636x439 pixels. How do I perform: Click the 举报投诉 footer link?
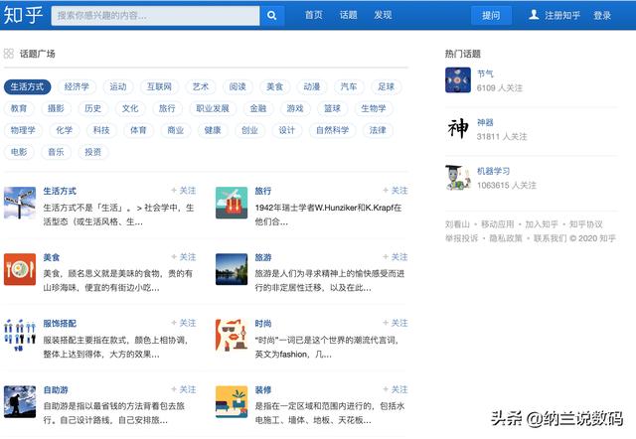461,238
